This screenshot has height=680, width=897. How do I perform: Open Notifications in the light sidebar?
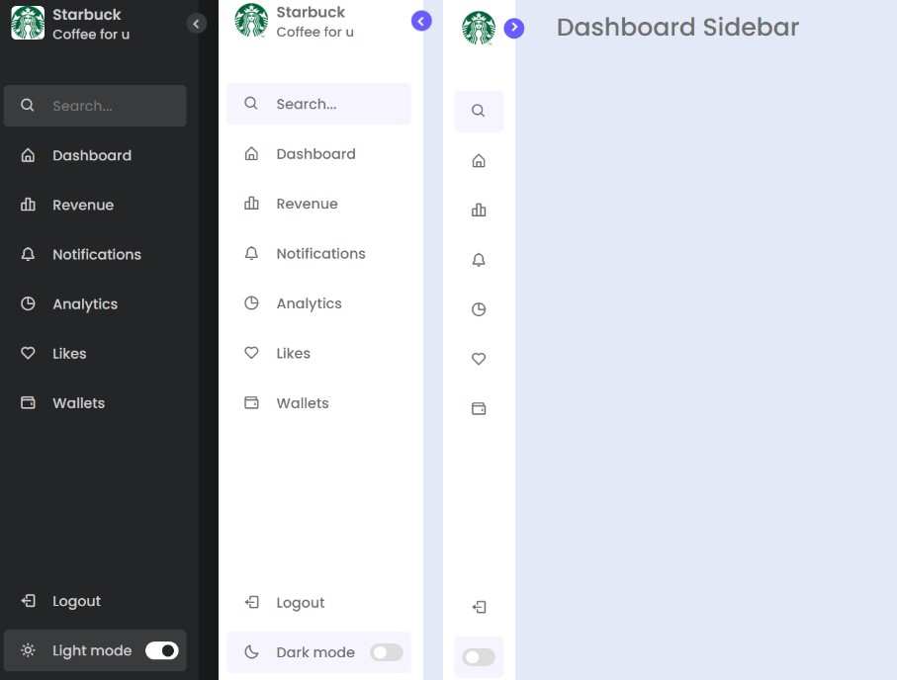pyautogui.click(x=320, y=254)
